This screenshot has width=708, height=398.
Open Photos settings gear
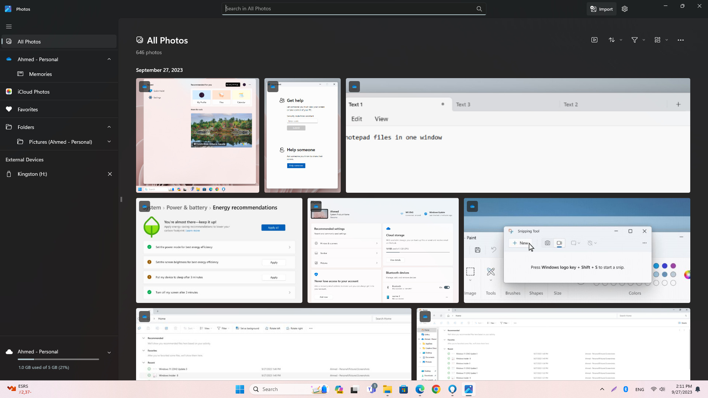coord(625,9)
